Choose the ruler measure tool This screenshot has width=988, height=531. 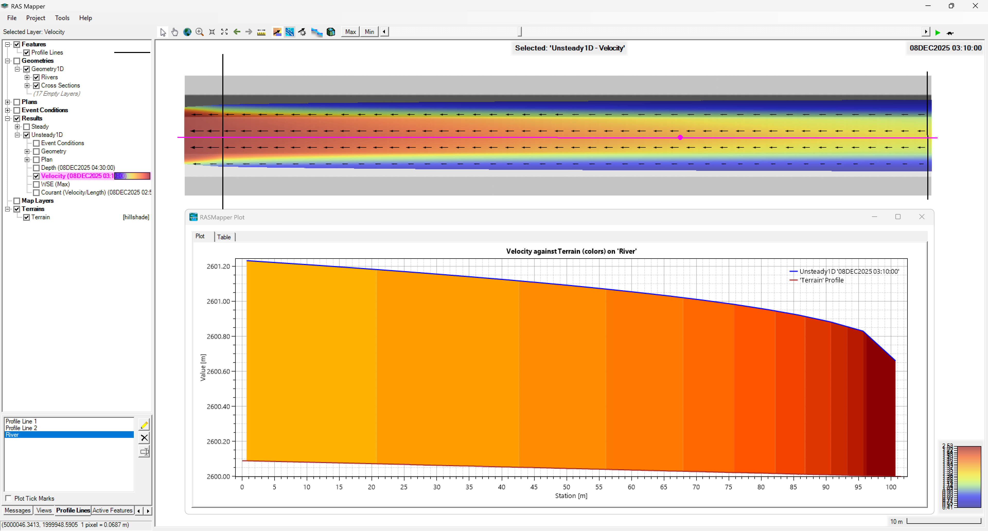(261, 32)
